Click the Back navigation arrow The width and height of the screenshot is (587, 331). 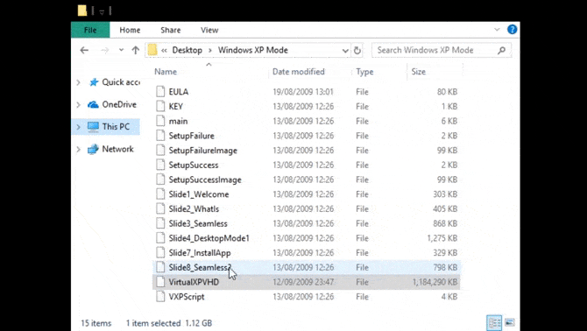pos(84,50)
